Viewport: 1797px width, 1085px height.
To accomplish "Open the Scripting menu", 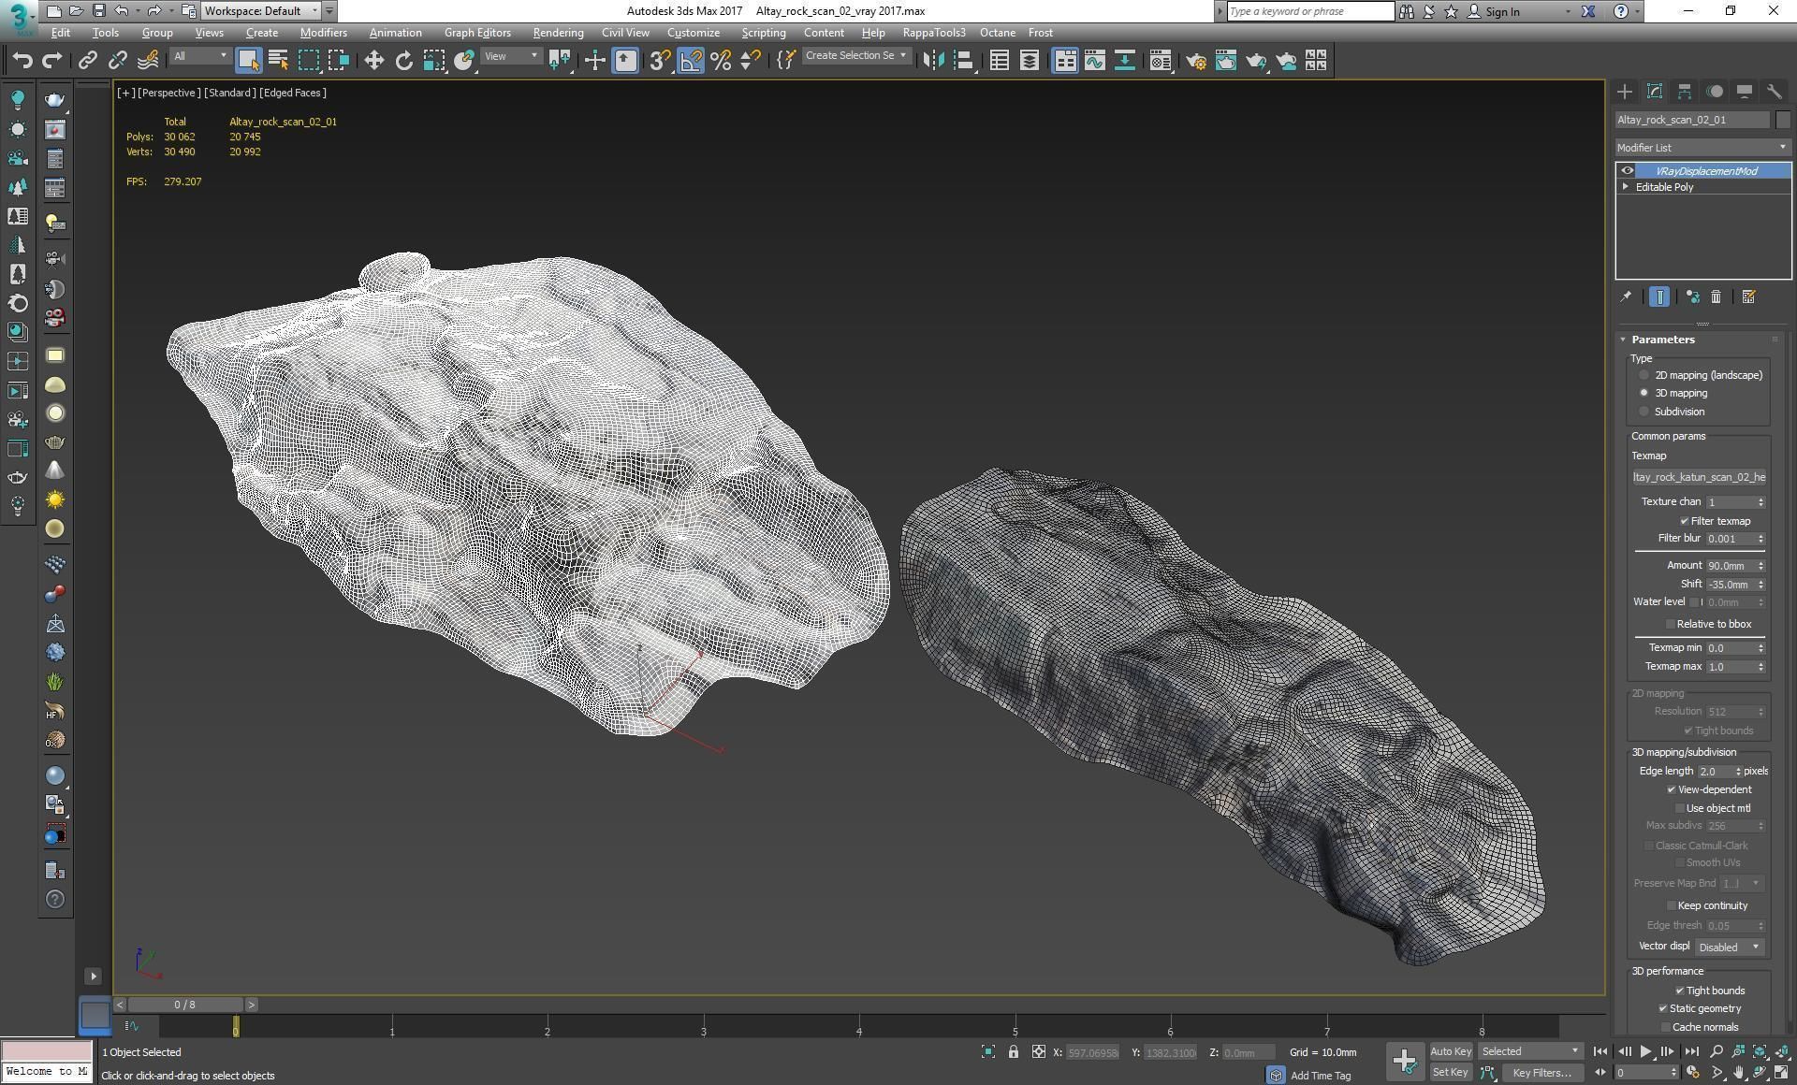I will pyautogui.click(x=763, y=33).
